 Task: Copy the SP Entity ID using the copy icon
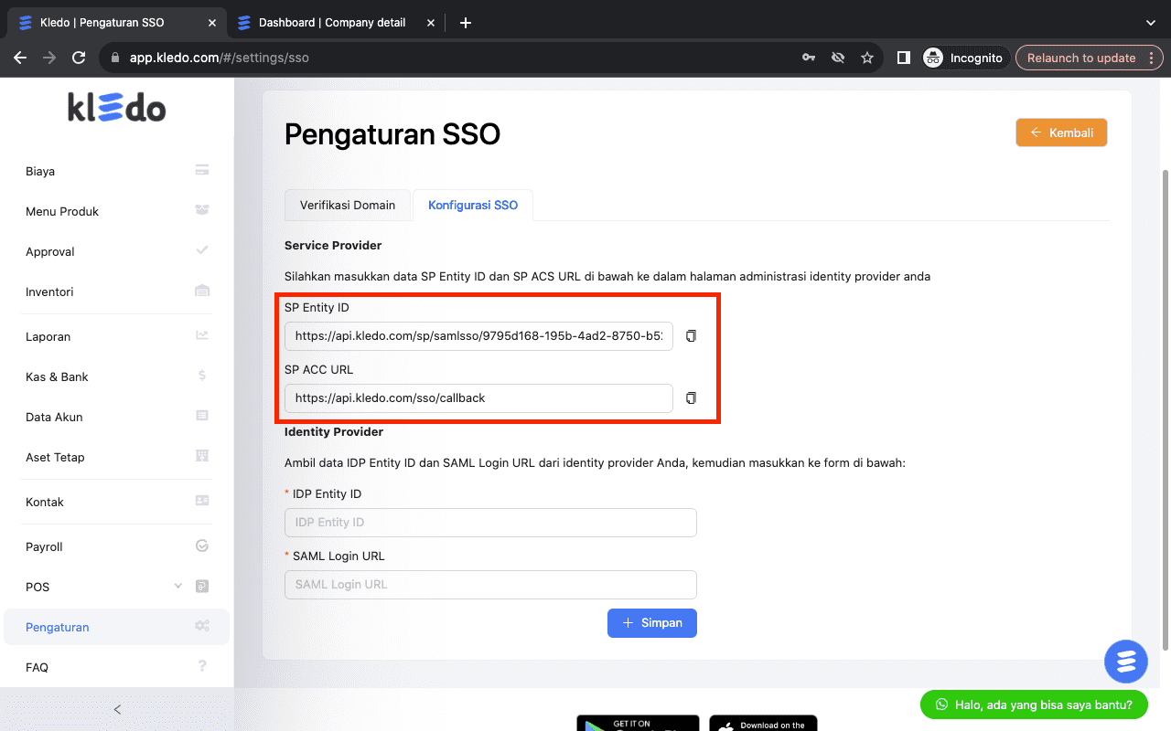pos(691,335)
